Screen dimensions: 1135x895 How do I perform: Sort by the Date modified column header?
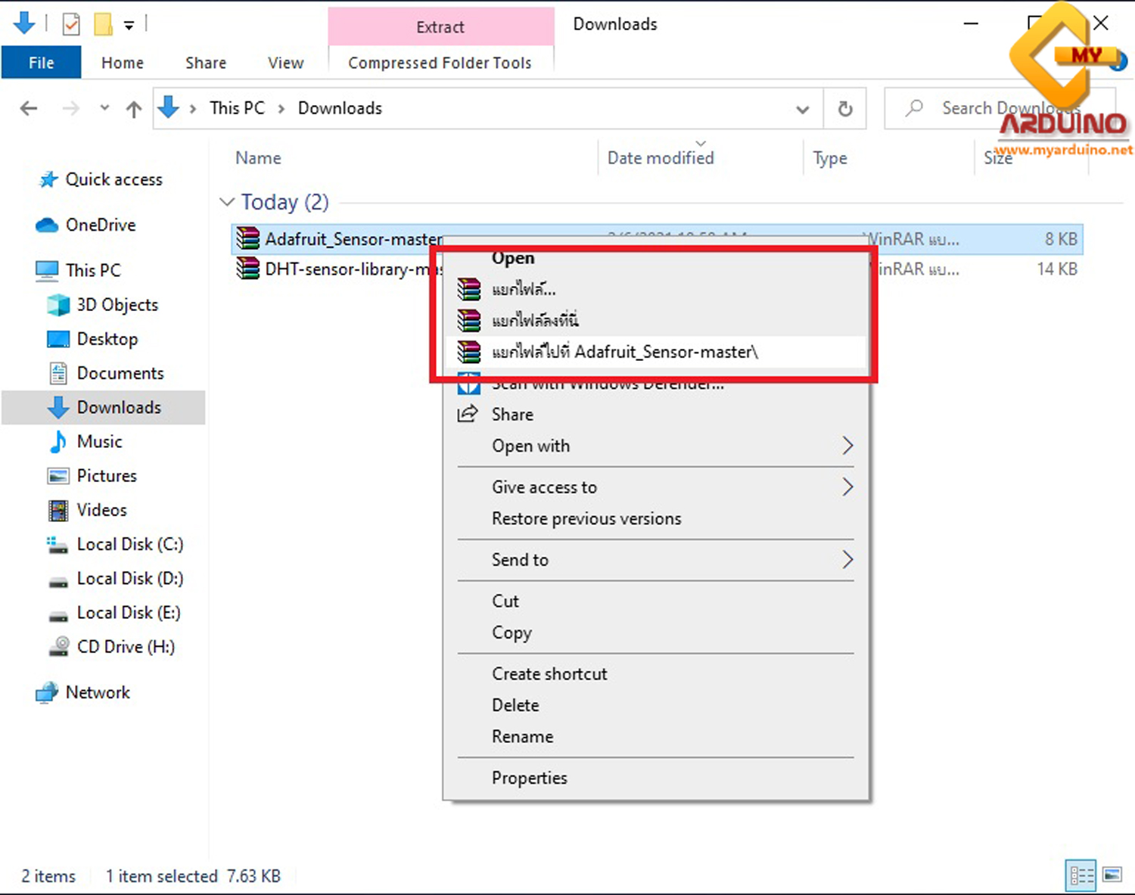(661, 158)
